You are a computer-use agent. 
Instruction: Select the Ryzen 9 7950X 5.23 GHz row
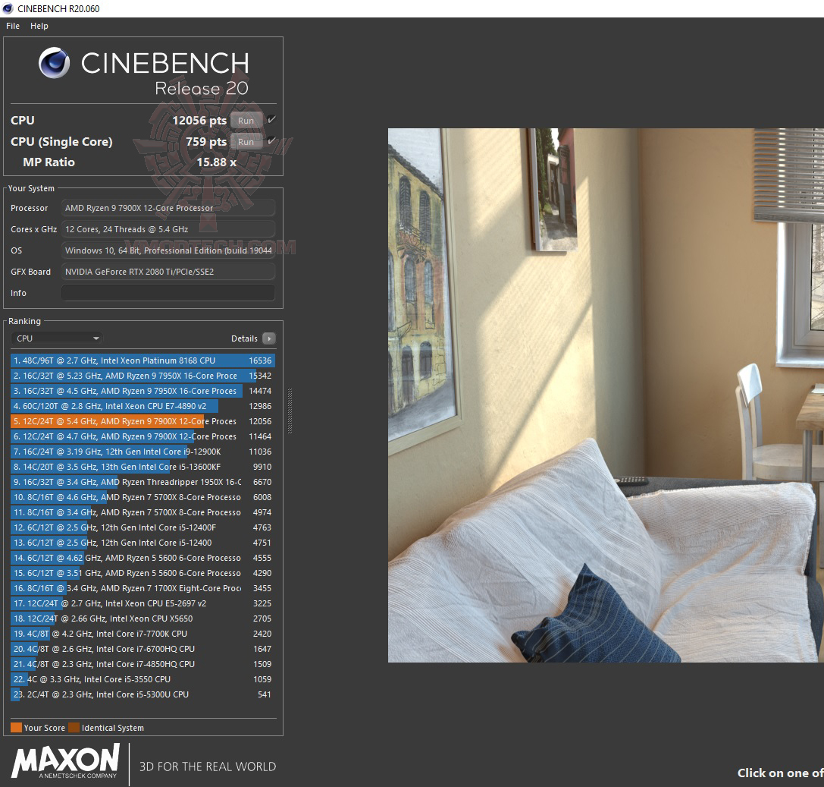(143, 376)
